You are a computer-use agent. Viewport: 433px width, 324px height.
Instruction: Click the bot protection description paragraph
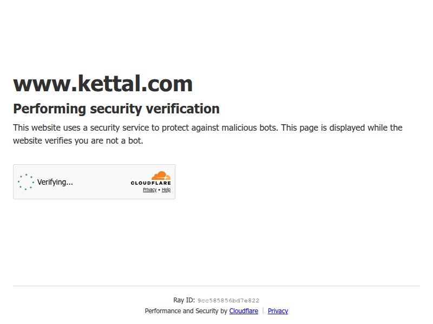coord(207,134)
